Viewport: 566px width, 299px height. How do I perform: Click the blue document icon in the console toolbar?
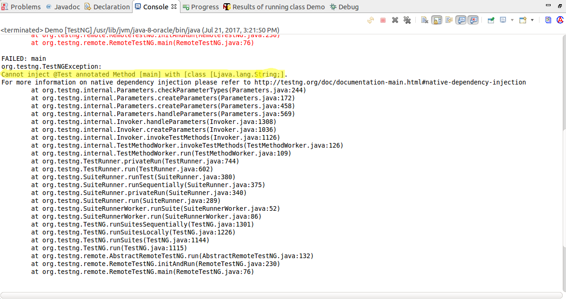[x=548, y=20]
